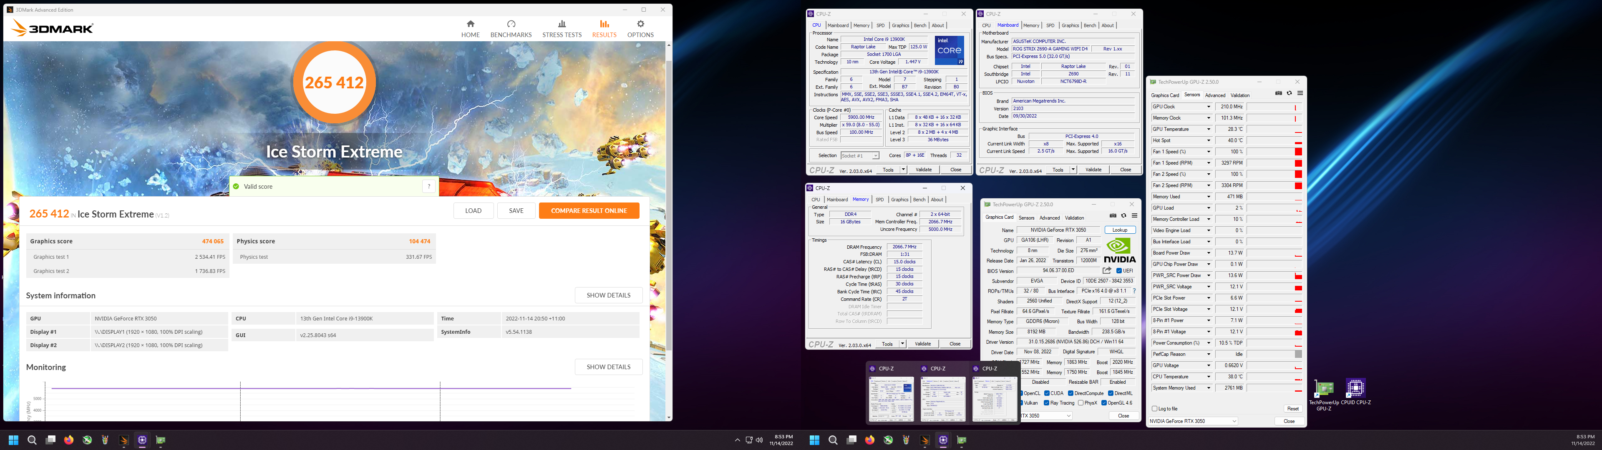Go to Benchmarks in 3DMark navigation
This screenshot has height=450, width=1602.
click(511, 29)
